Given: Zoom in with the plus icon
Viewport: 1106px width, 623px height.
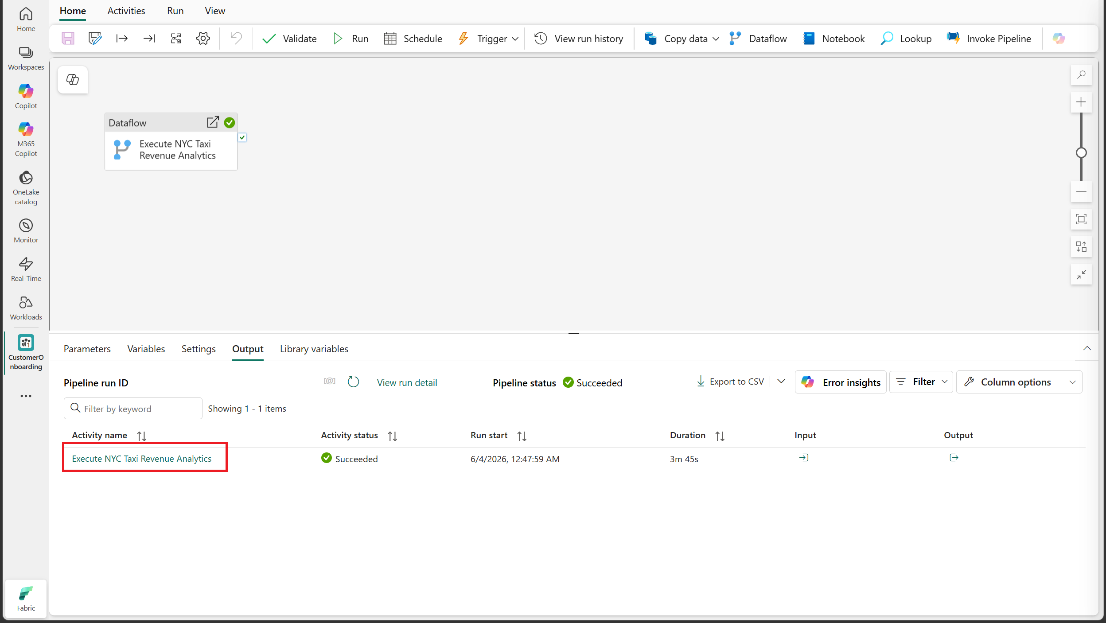Looking at the screenshot, I should [1081, 102].
